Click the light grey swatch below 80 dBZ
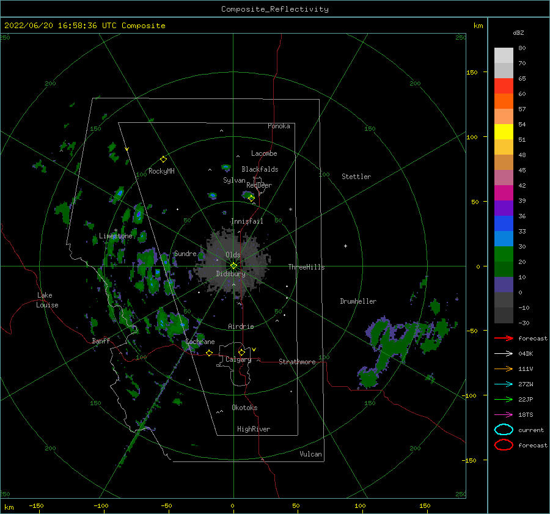This screenshot has height=514, width=550. click(504, 55)
